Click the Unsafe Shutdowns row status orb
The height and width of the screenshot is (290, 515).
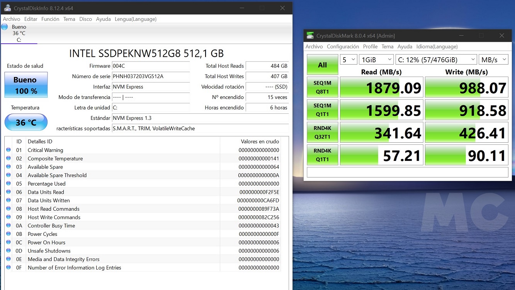pos(8,251)
